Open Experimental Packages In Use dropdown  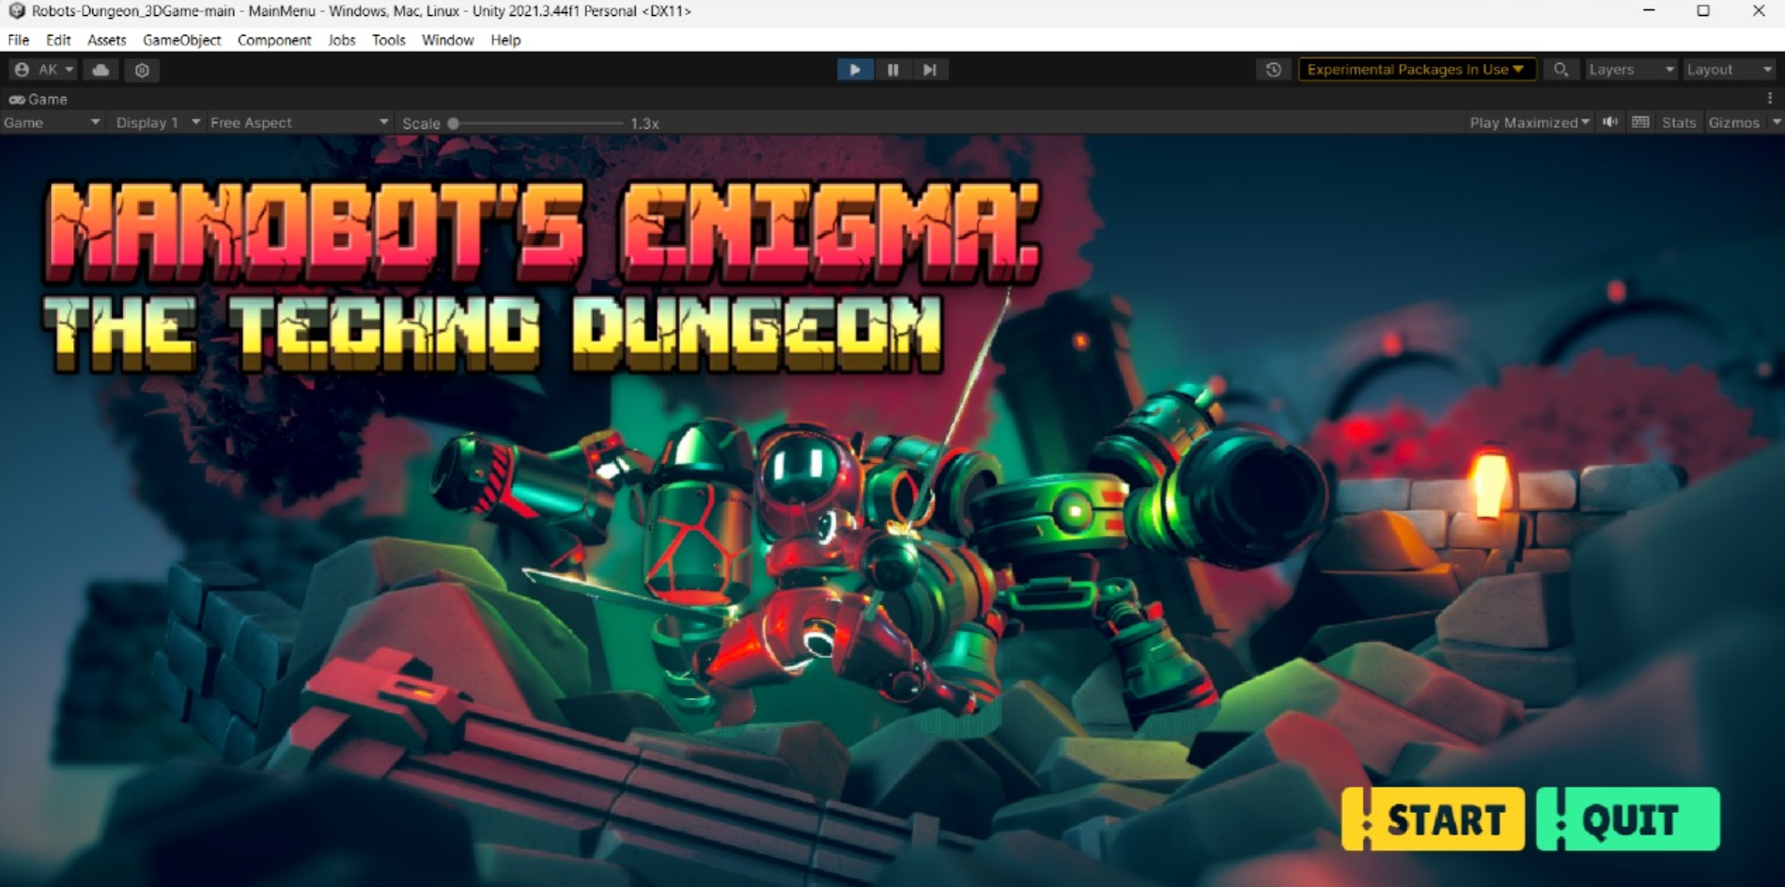pos(1417,70)
